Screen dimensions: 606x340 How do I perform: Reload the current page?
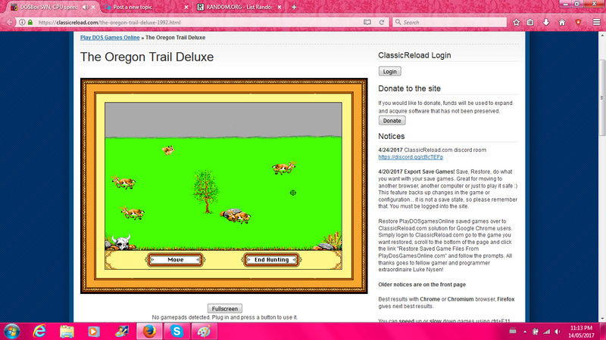click(x=382, y=23)
